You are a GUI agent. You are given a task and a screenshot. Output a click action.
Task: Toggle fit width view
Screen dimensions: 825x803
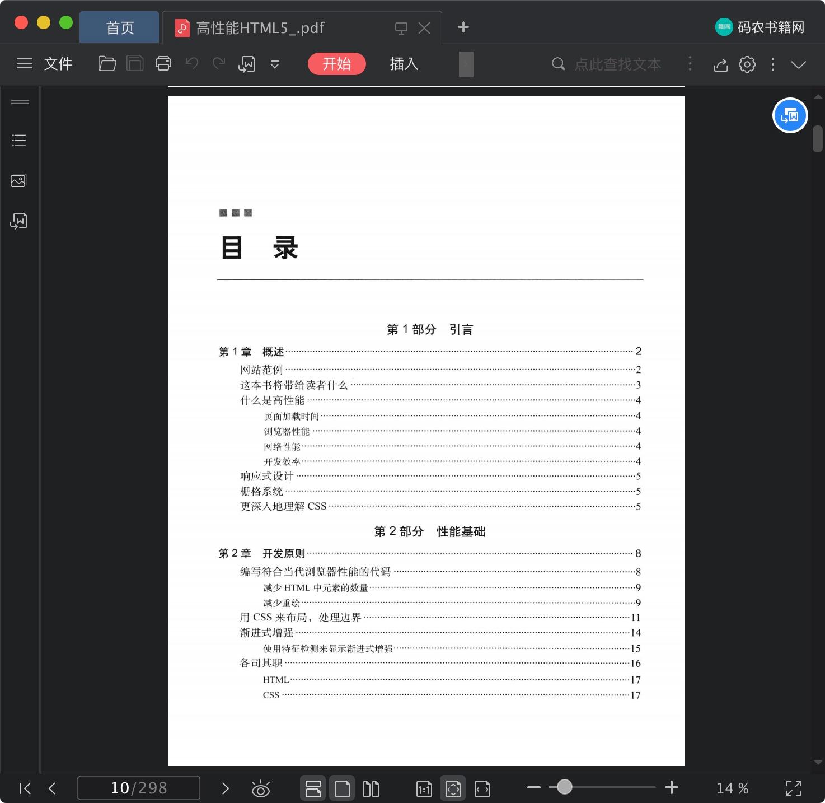click(482, 788)
